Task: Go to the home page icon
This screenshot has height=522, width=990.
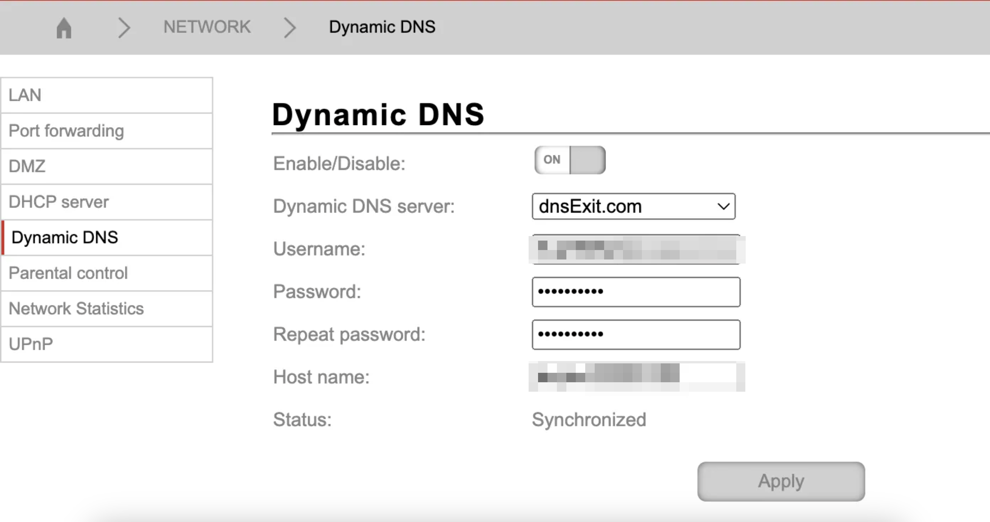Action: tap(64, 28)
